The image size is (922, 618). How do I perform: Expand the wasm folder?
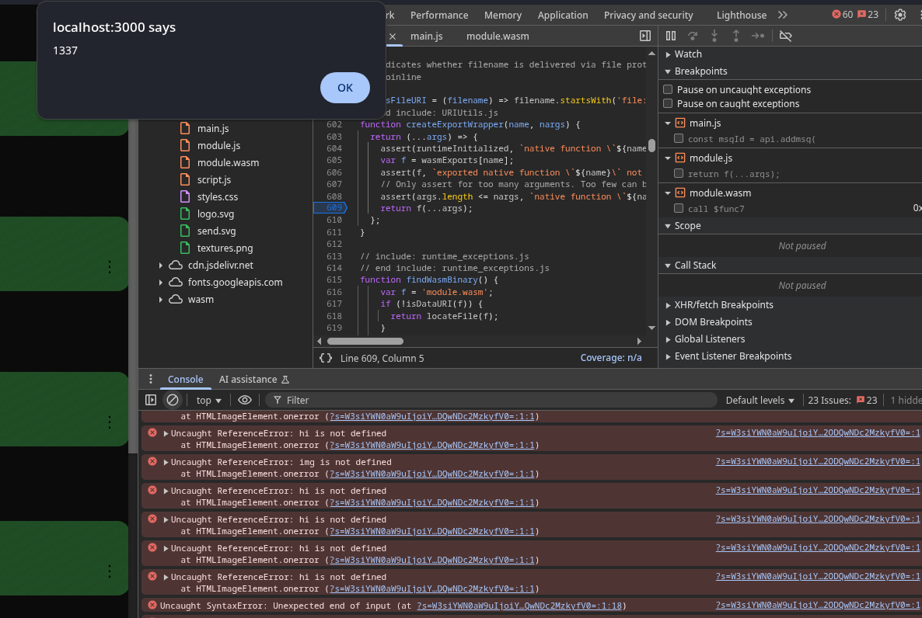[160, 300]
